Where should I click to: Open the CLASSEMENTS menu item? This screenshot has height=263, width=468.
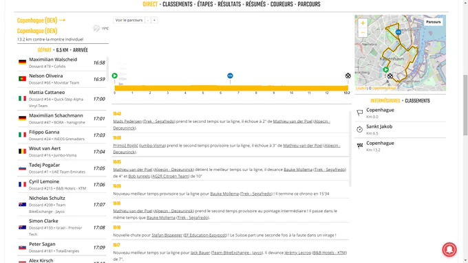[x=178, y=4]
